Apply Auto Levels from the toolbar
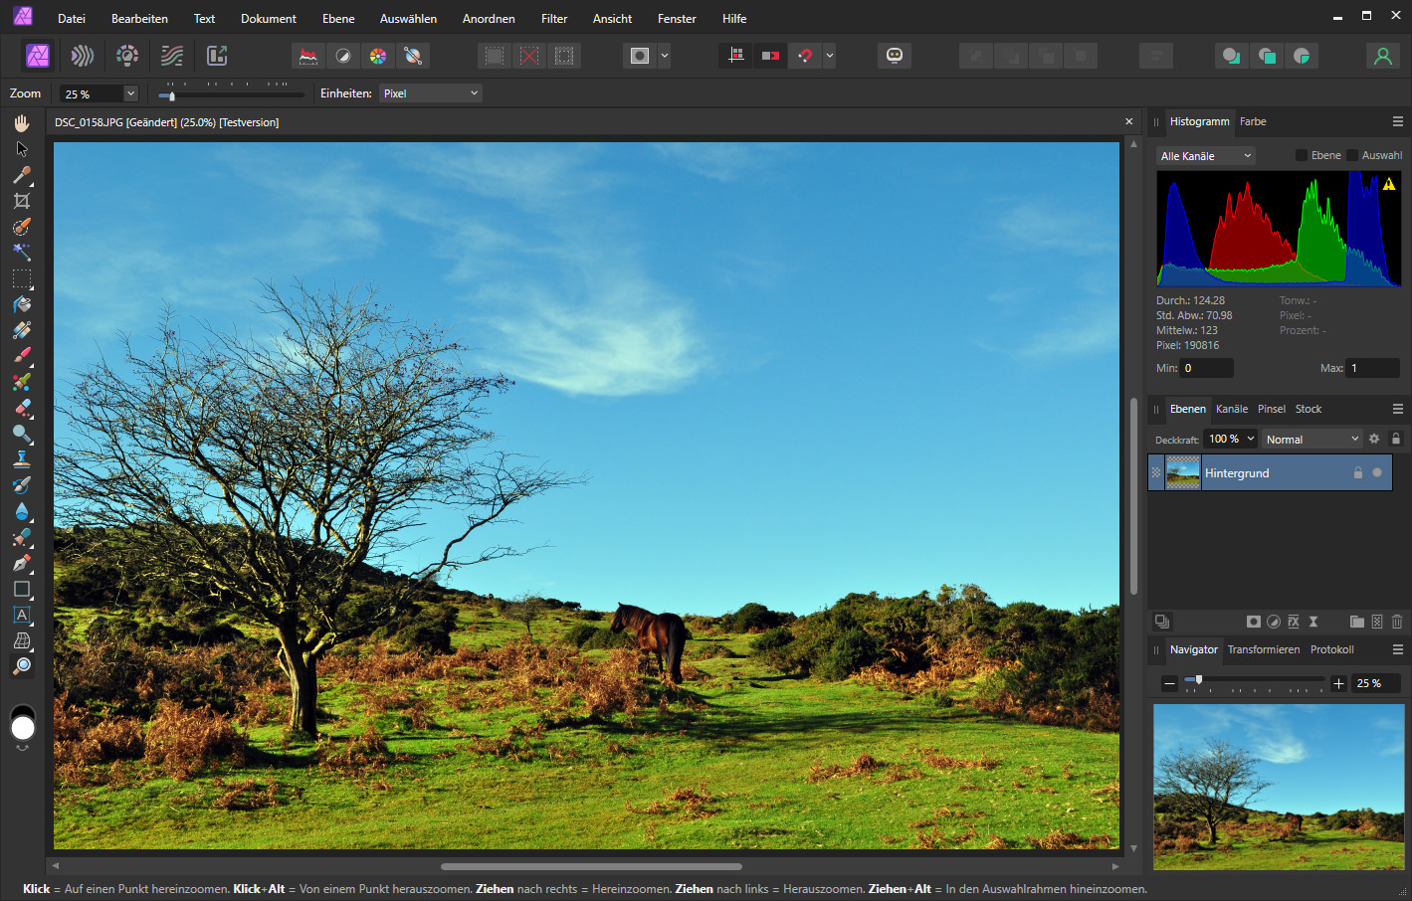The image size is (1412, 901). 307,56
